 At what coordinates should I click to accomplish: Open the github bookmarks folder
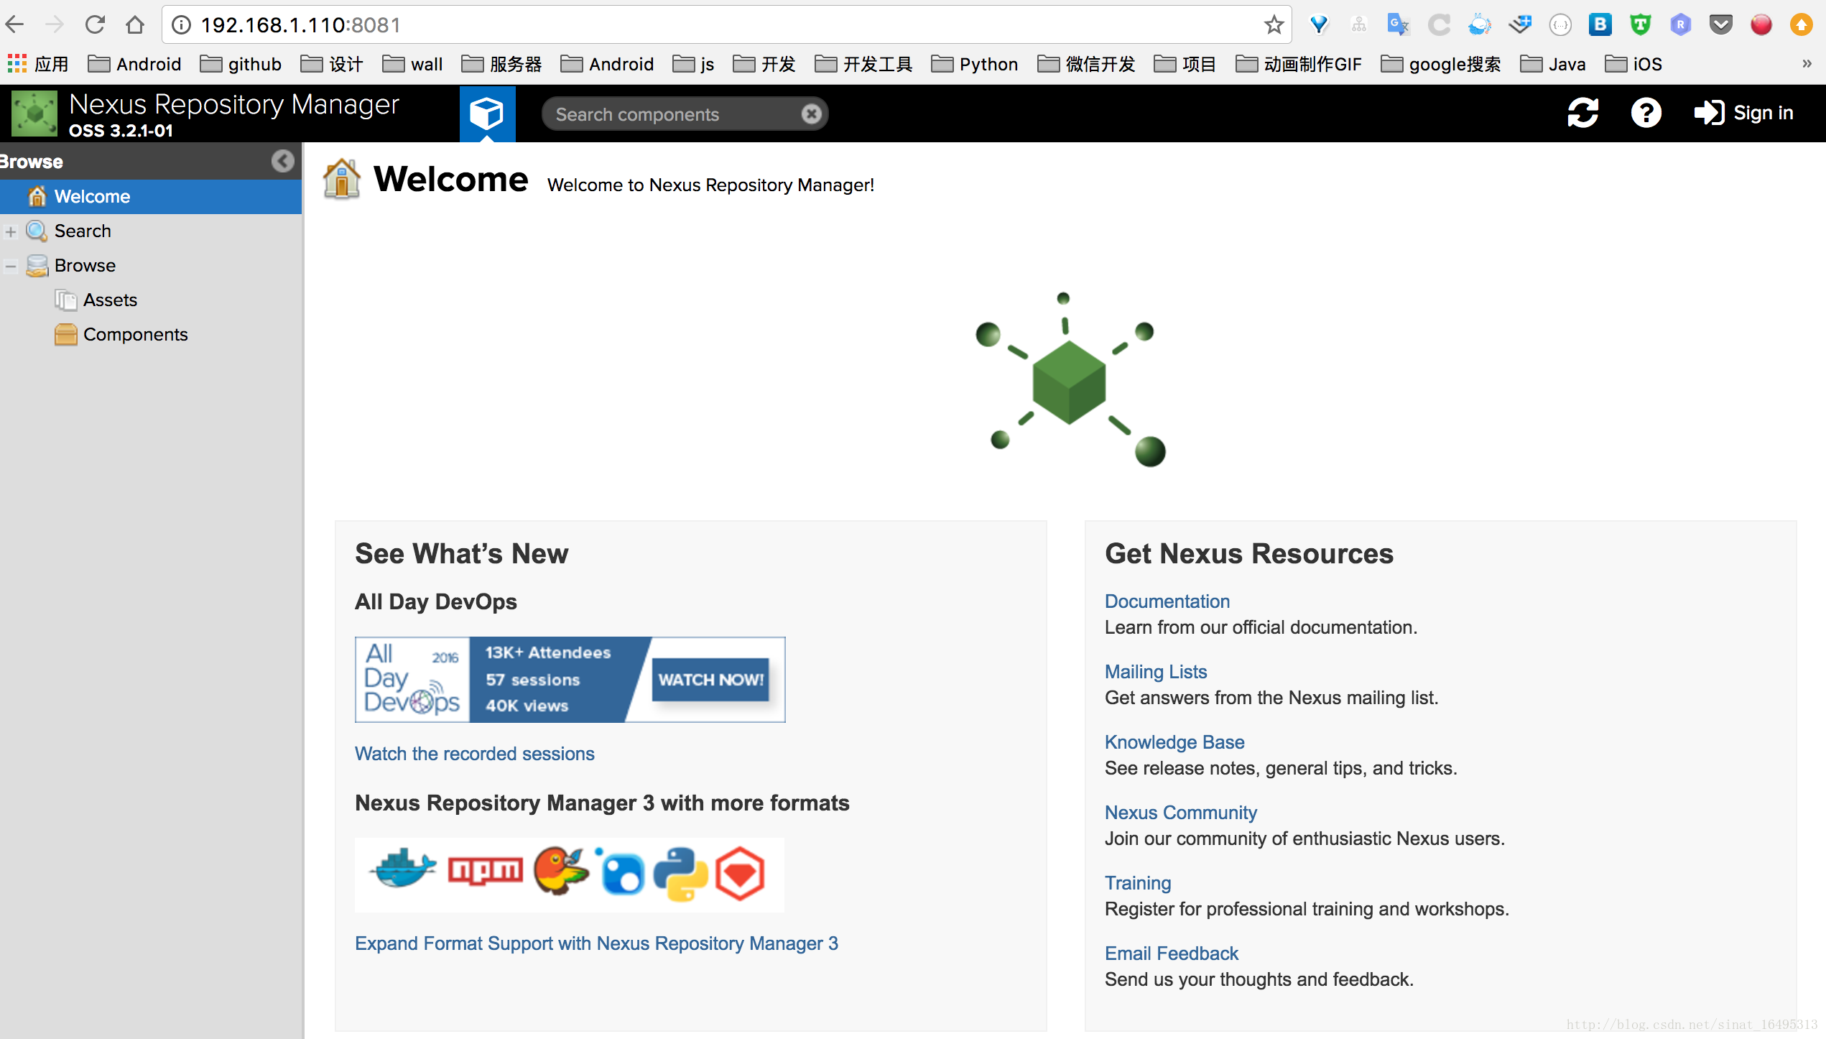tap(241, 64)
